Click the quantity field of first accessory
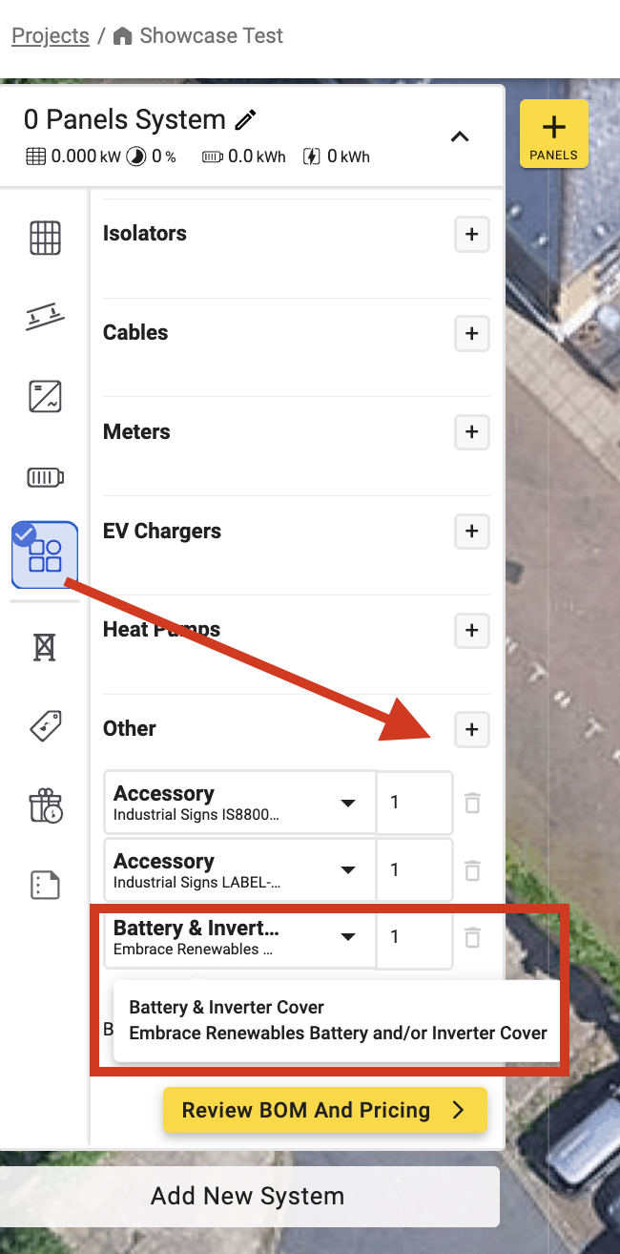The width and height of the screenshot is (620, 1254). coord(415,803)
